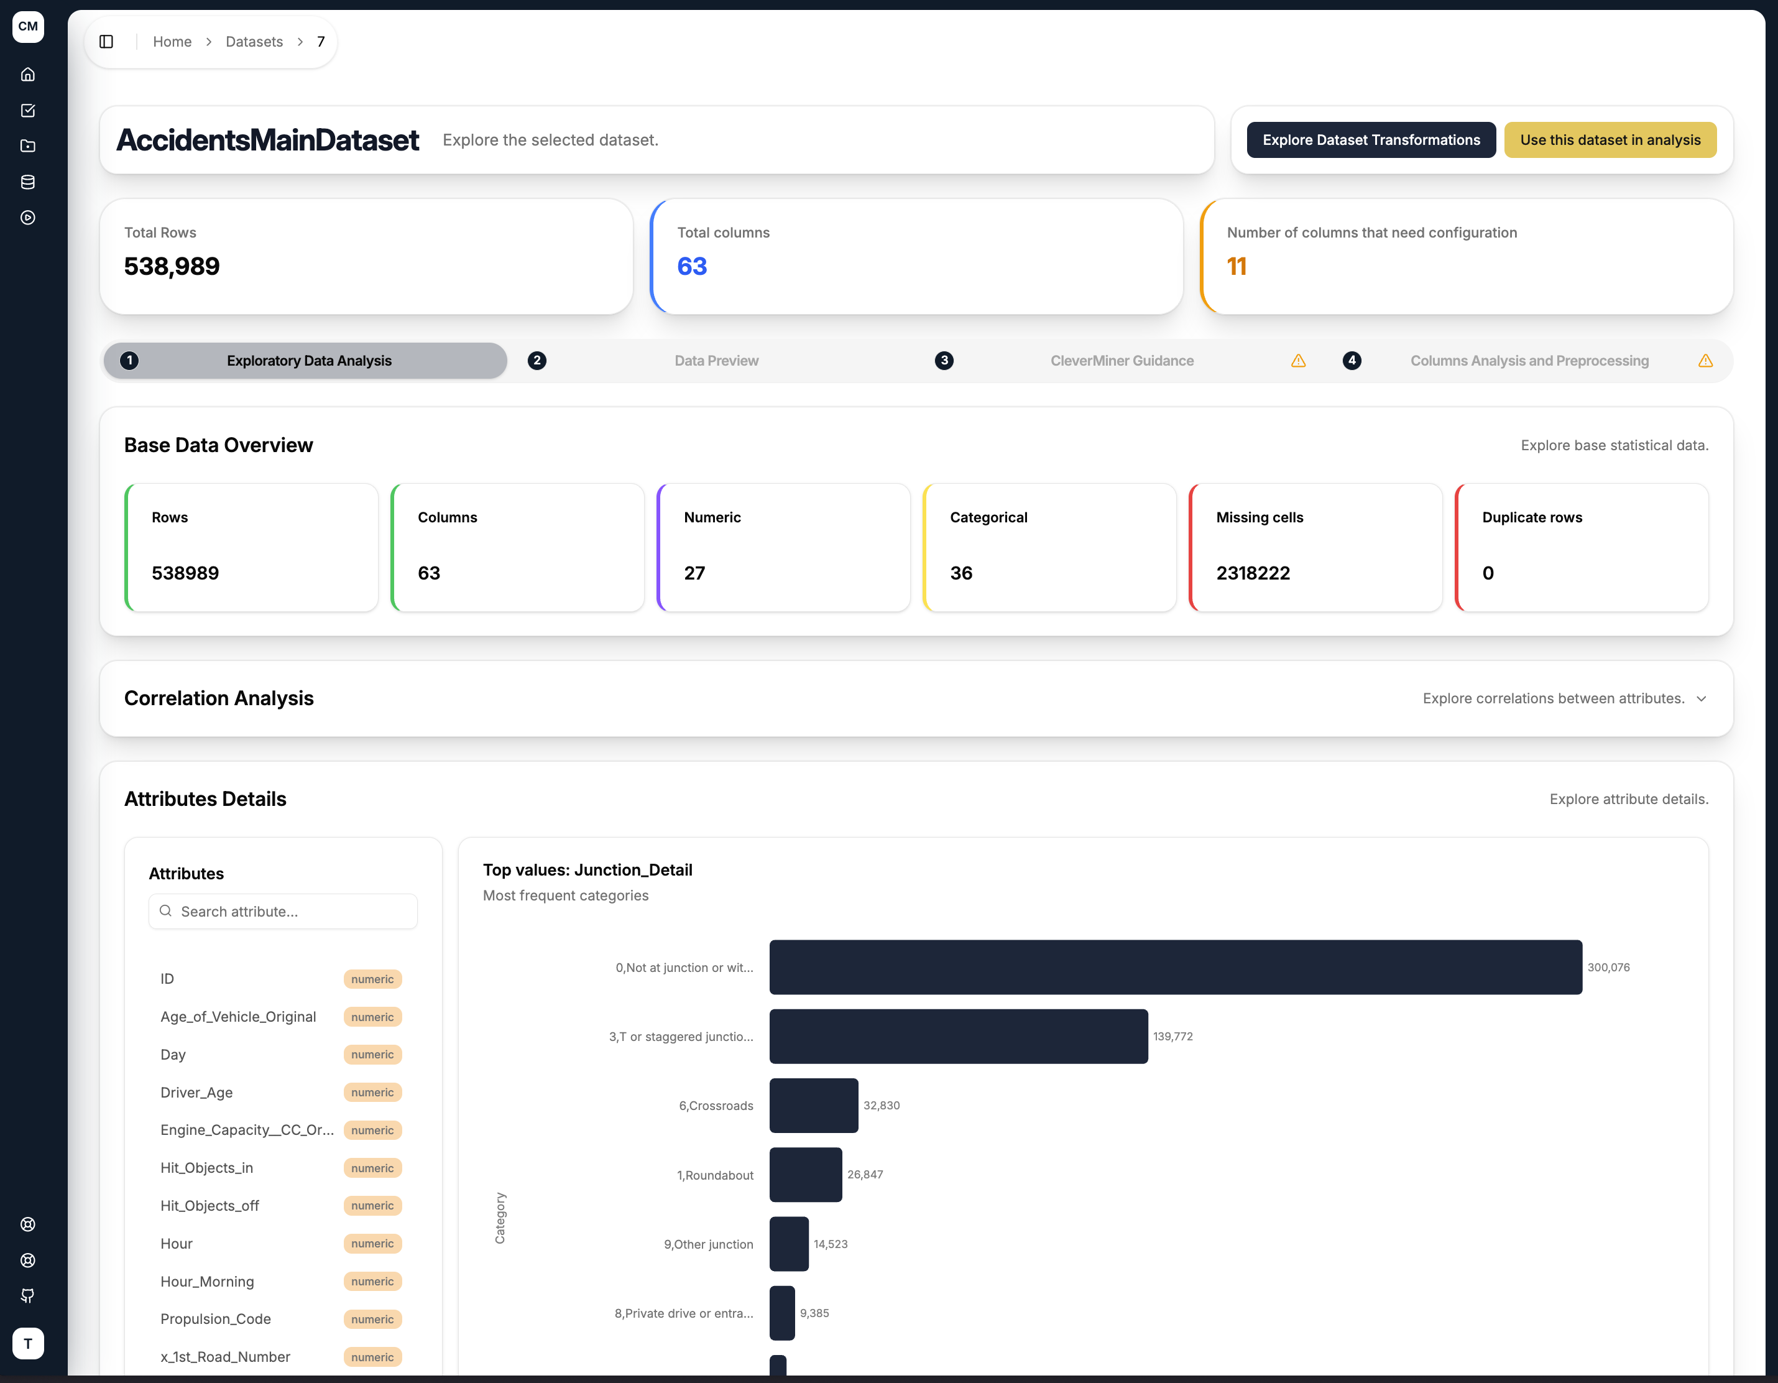Click the bar for 3,T or staggered junction
Screen dimensions: 1778x1383
[x=958, y=1037]
